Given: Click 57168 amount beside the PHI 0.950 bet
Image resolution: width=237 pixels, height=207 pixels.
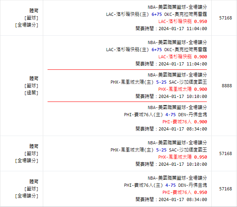Looking at the screenshot, I should pos(226,189).
